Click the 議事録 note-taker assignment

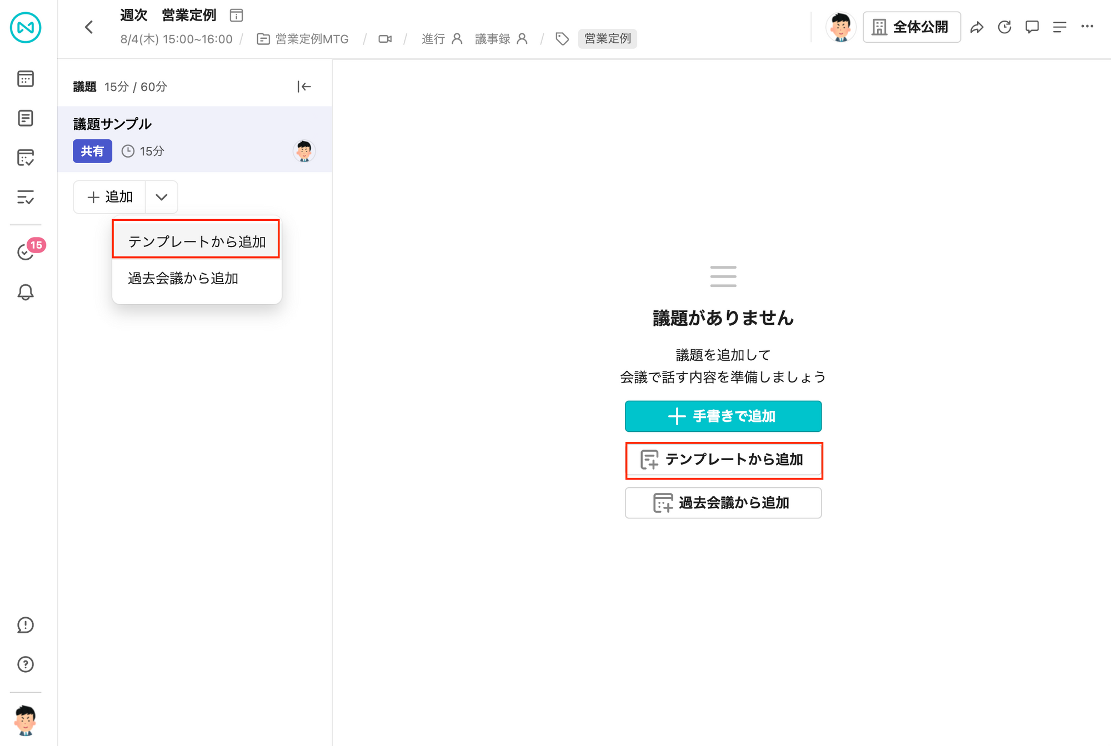[502, 39]
